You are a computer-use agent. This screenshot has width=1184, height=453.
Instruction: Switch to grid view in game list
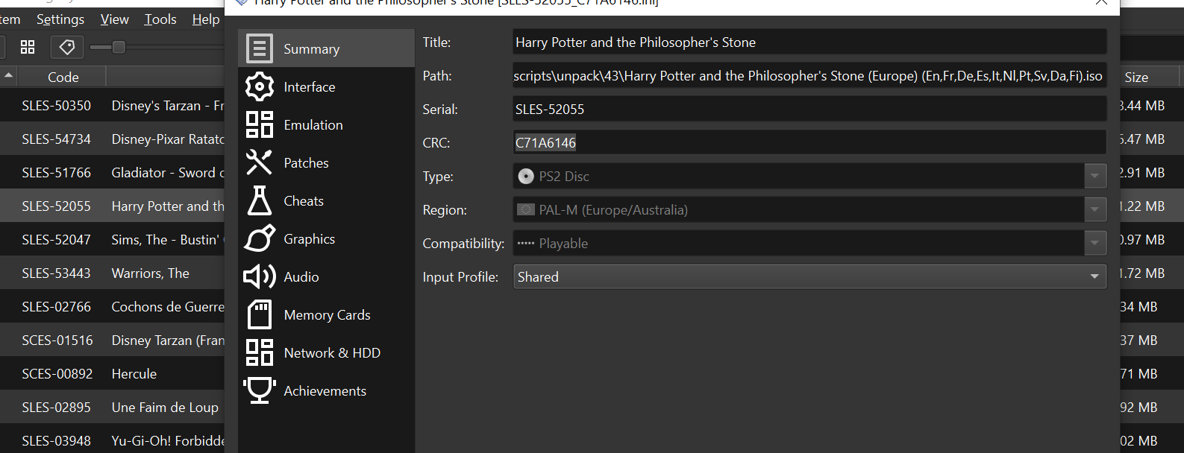click(x=28, y=47)
